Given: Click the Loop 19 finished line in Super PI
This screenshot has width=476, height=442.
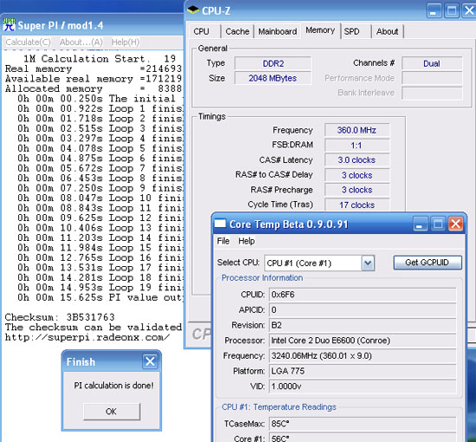Looking at the screenshot, I should [100, 287].
